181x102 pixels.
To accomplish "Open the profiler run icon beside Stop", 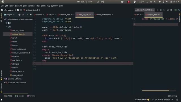I will 168,10.
